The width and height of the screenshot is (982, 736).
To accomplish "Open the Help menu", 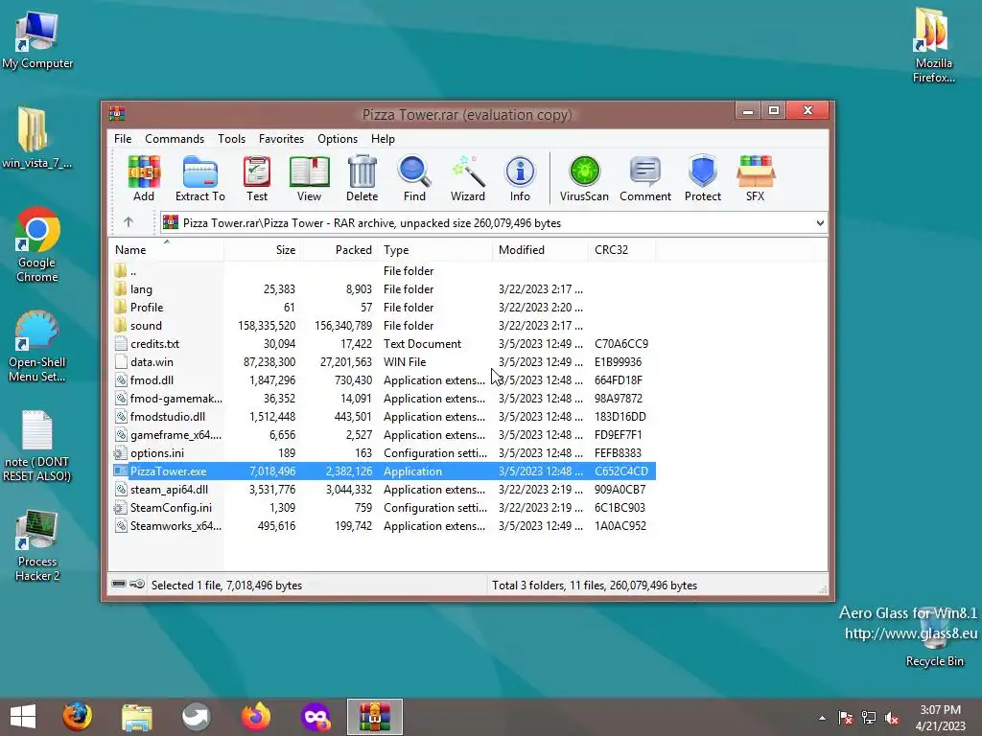I will point(383,139).
